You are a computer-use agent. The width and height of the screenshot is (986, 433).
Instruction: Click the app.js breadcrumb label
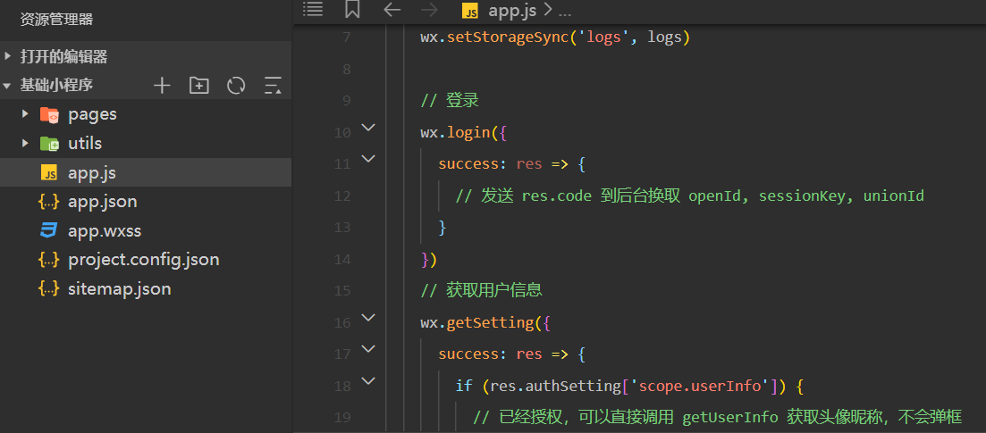(x=512, y=11)
